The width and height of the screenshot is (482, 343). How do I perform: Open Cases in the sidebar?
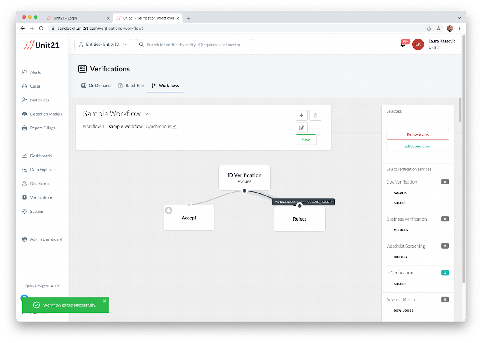[31, 86]
